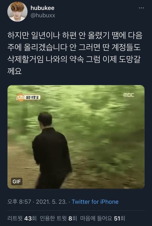Click the hubukee display name
Viewport: 152px width, 226px height.
tap(42, 8)
